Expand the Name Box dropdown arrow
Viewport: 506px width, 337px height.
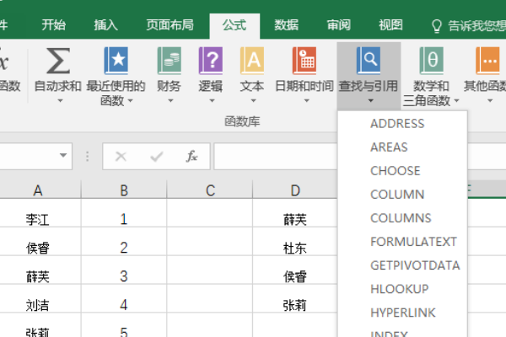coord(64,156)
